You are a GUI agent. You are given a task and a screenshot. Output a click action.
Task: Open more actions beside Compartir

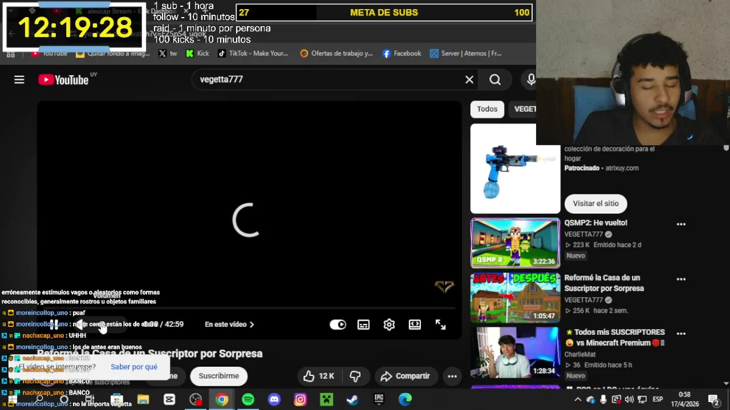tap(452, 376)
